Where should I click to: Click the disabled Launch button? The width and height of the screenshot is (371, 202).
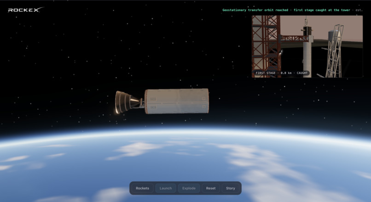pyautogui.click(x=166, y=188)
